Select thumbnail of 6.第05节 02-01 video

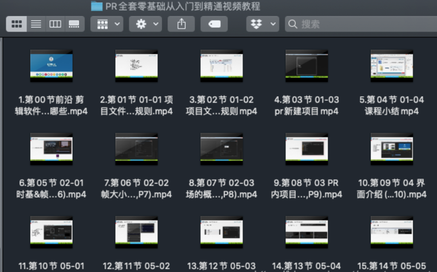tap(51, 149)
